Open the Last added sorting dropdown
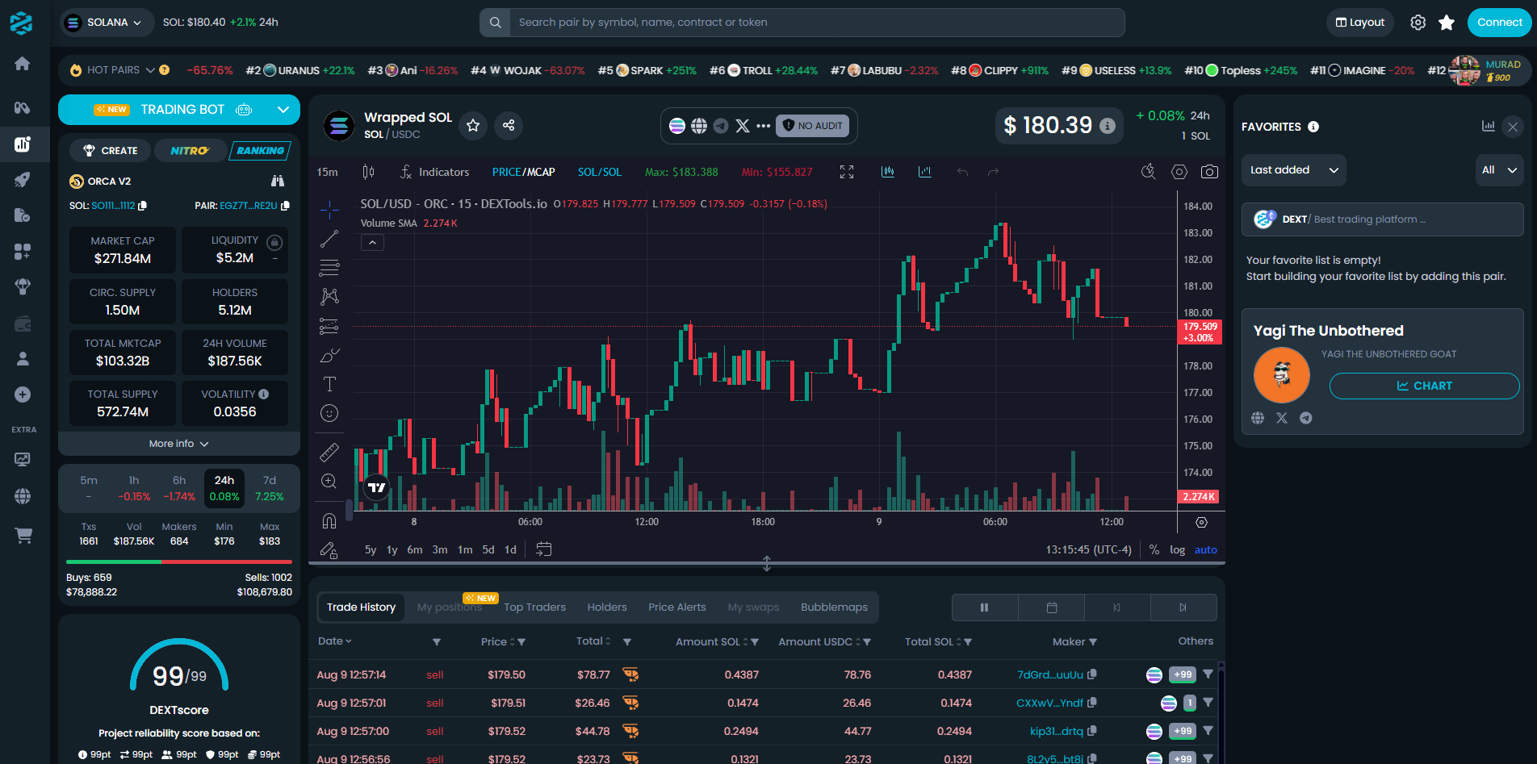The image size is (1537, 764). [1293, 170]
